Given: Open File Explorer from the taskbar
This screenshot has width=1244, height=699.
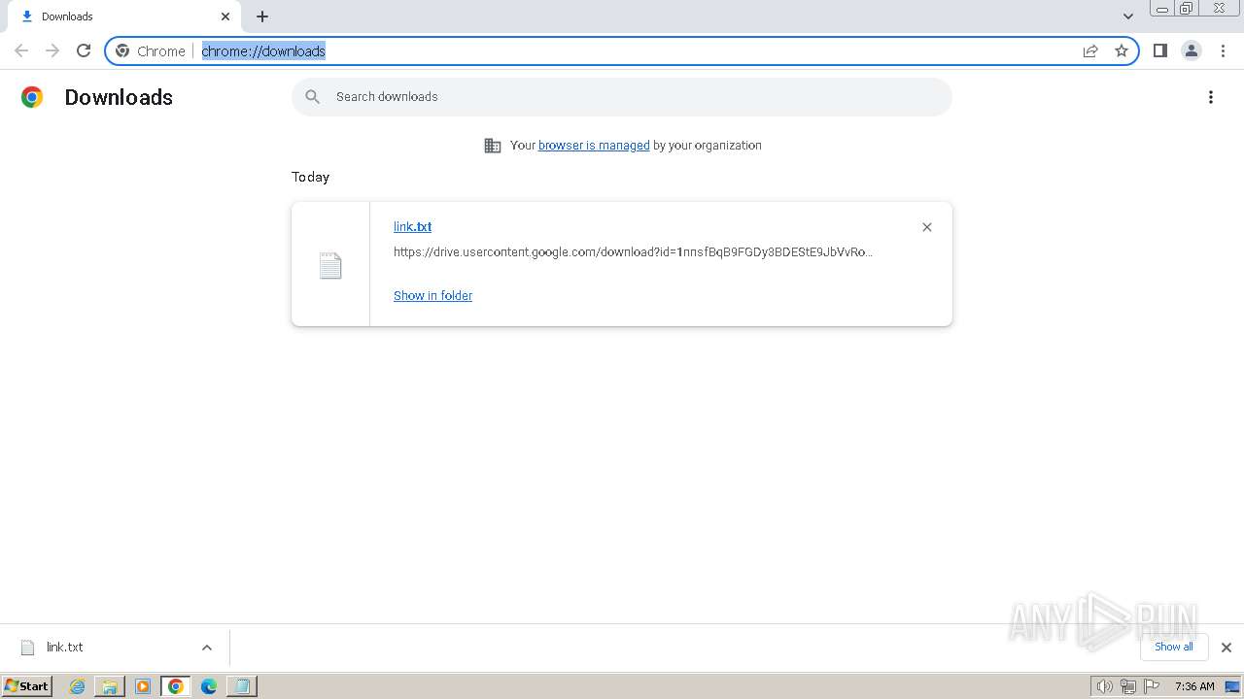Looking at the screenshot, I should pyautogui.click(x=110, y=686).
